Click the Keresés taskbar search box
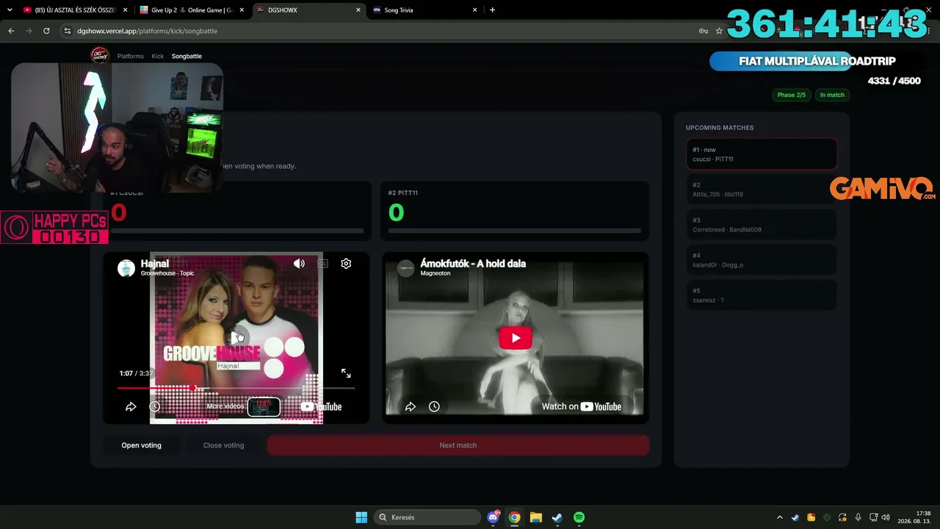The height and width of the screenshot is (529, 940). coord(427,517)
